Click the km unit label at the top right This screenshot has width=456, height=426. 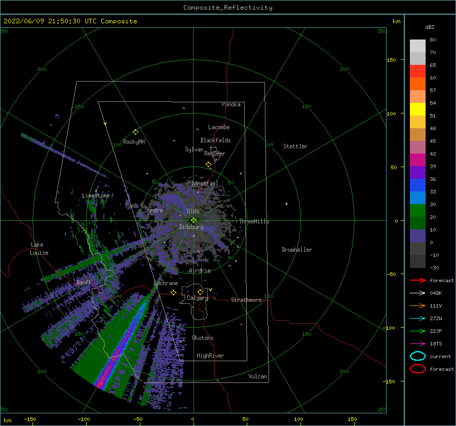(x=397, y=21)
